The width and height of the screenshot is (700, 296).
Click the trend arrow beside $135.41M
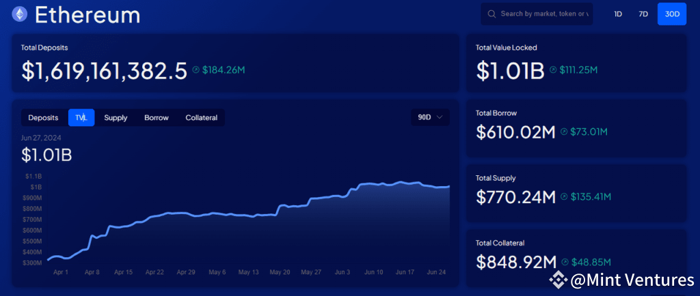(x=564, y=196)
